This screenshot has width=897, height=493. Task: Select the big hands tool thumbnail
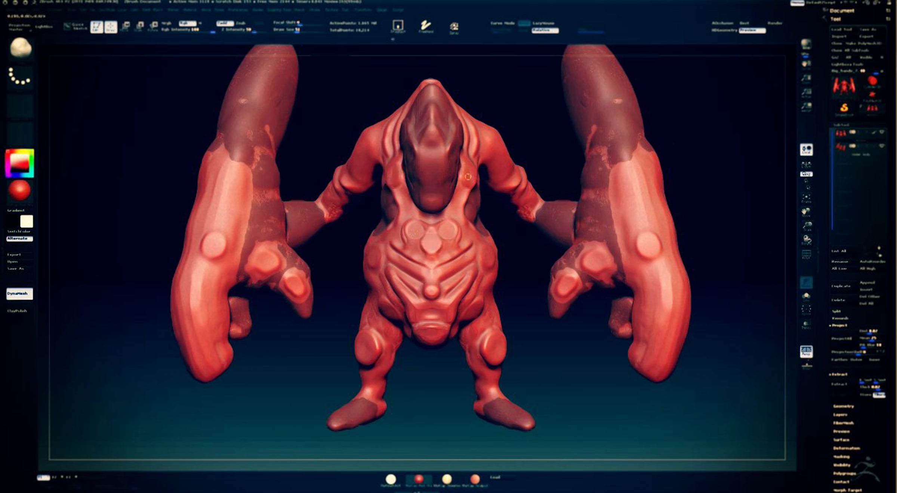844,87
